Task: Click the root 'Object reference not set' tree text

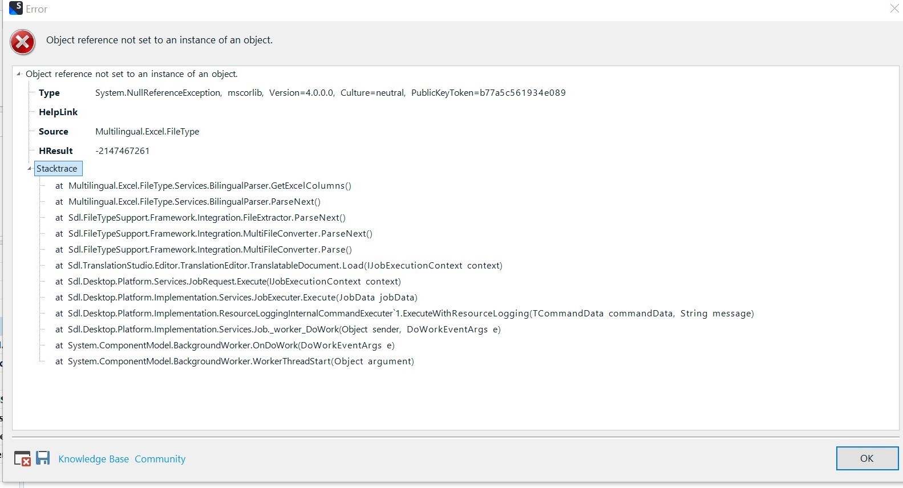Action: [x=132, y=74]
